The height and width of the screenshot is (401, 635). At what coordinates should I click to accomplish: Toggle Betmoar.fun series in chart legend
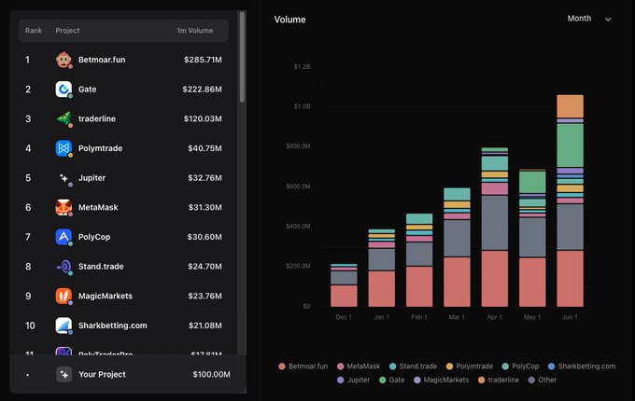pos(303,366)
